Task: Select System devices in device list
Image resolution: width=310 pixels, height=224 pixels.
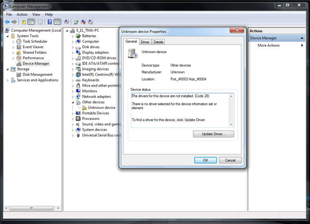Action: 94,130
